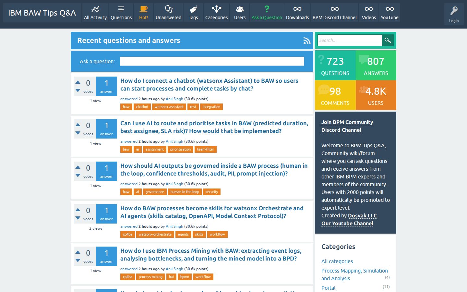Downvote the AI route and prioritise tasks question
Image resolution: width=467 pixels, height=292 pixels.
coord(78,133)
